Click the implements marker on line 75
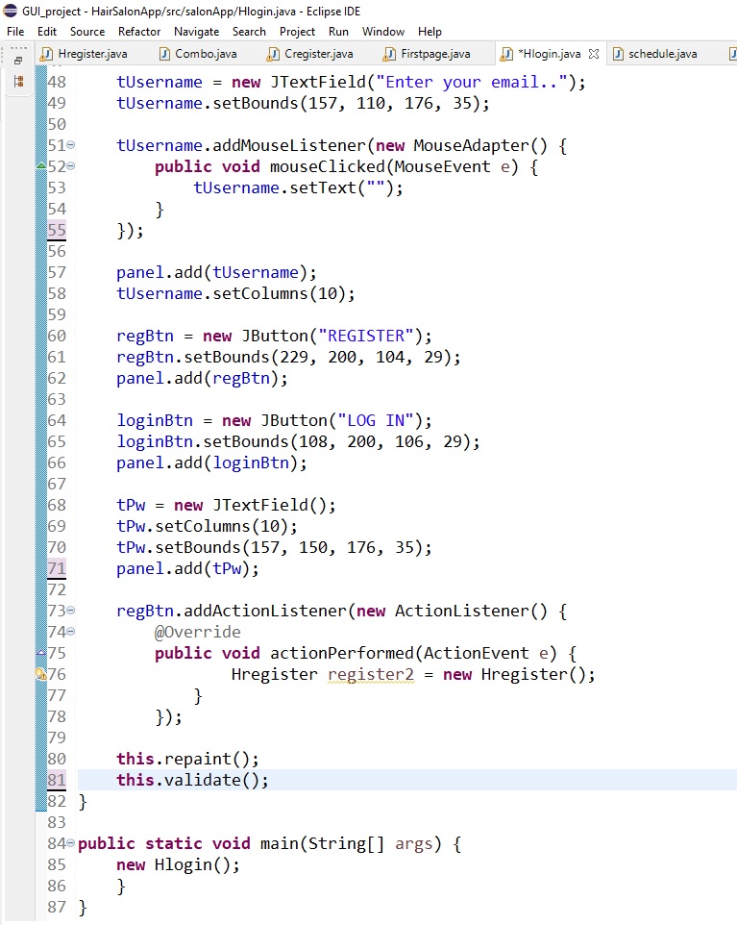 (x=41, y=653)
